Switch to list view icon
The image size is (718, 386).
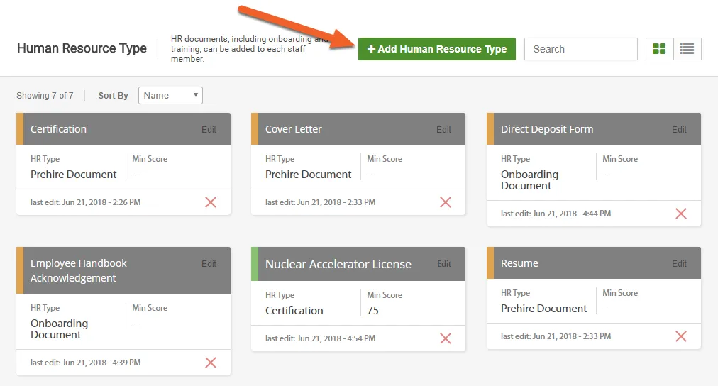687,49
